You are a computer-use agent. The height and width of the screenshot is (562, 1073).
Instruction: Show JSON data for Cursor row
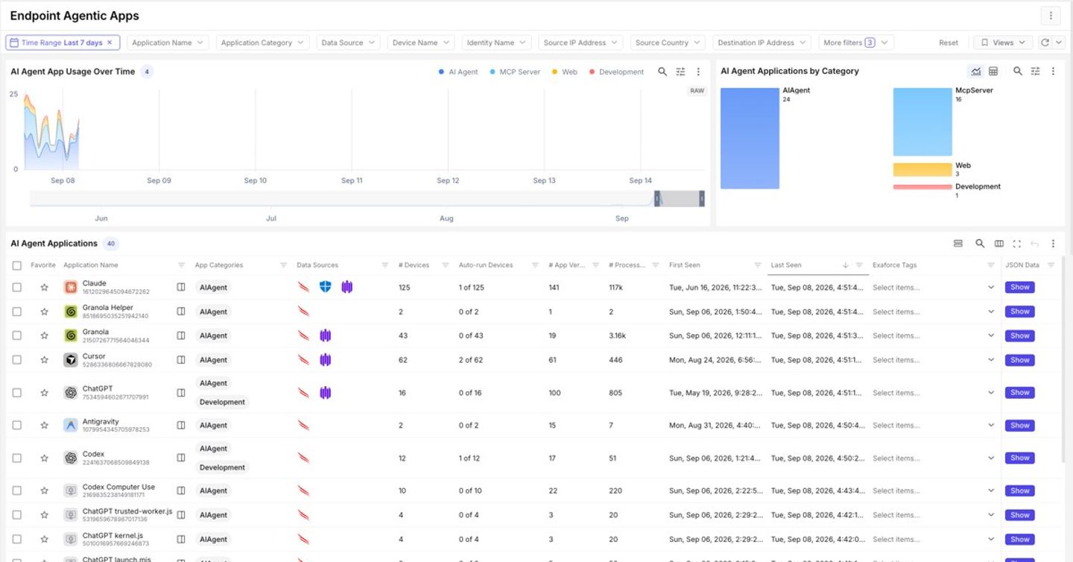(1019, 360)
